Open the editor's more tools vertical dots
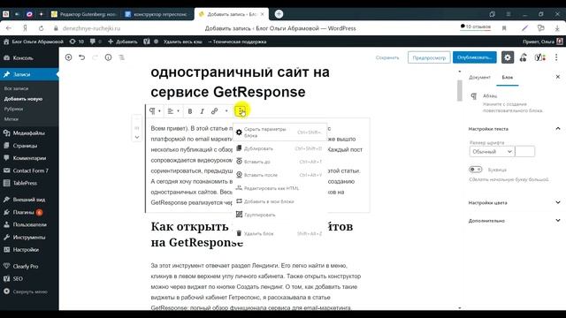The height and width of the screenshot is (318, 566). point(556,57)
